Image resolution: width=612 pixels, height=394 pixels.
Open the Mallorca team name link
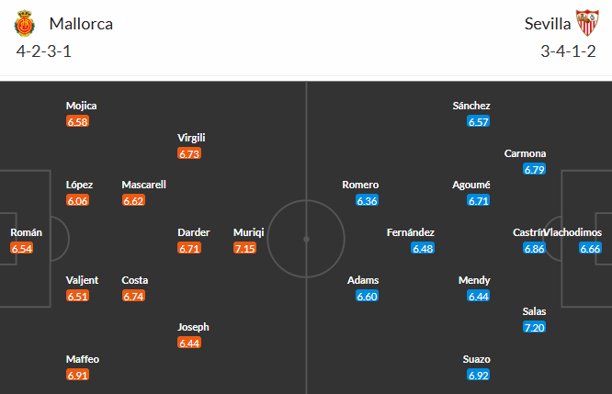tap(82, 24)
